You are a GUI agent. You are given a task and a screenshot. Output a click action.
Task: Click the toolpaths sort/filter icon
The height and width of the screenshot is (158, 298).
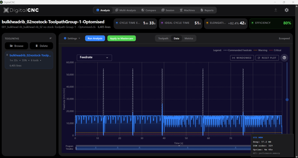51,38
